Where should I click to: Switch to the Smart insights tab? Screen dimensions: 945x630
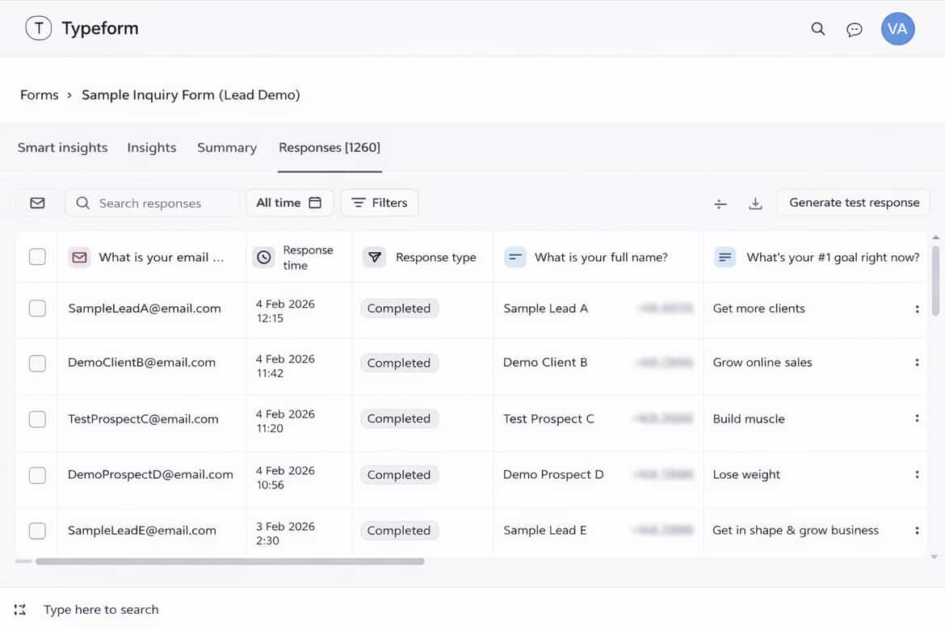coord(62,148)
